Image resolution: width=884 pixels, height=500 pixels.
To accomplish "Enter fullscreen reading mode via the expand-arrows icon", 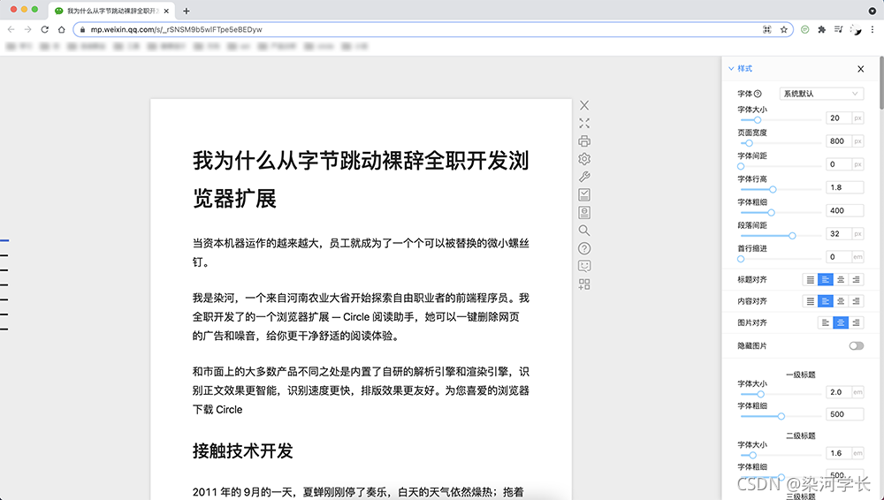I will click(584, 123).
